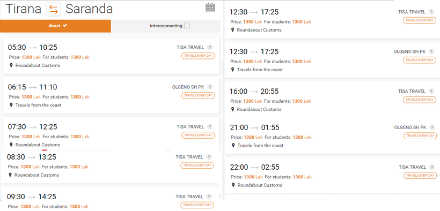Viewport: 440px width, 211px height.
Task: Click question mark for 21:00 OLGENO SH.PK
Action: coord(432,127)
